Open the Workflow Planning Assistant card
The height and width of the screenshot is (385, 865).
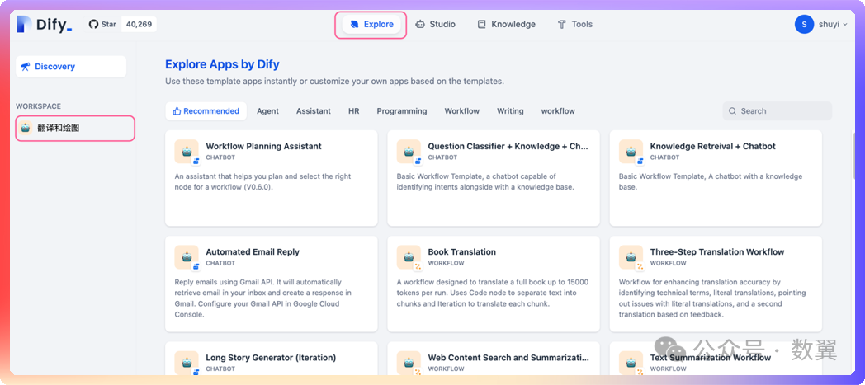[x=272, y=178]
